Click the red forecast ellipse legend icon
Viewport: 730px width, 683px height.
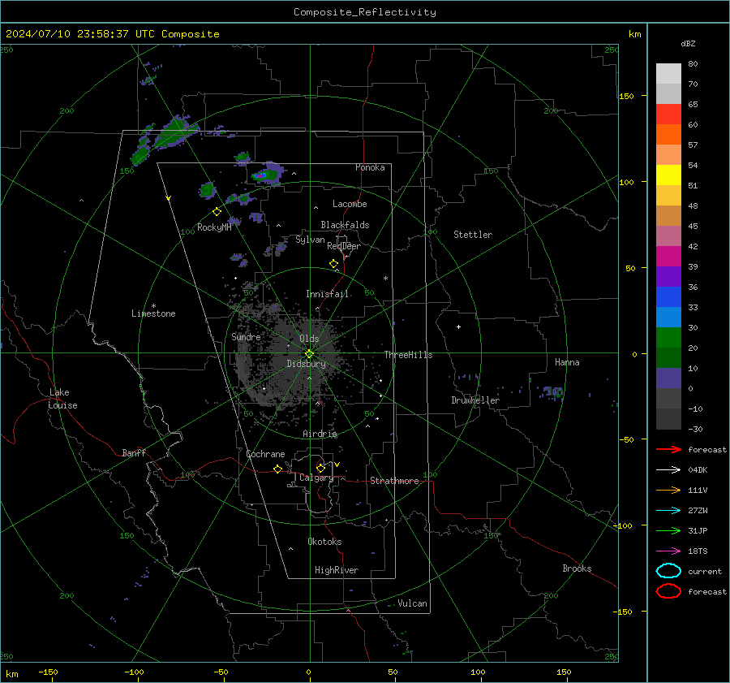tap(668, 591)
